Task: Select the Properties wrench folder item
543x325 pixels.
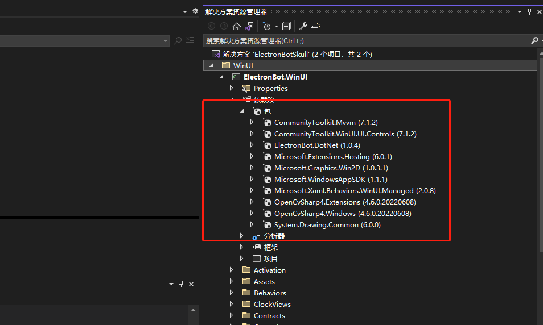Action: (270, 89)
